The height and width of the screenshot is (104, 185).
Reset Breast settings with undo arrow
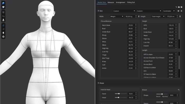pyautogui.click(x=179, y=90)
